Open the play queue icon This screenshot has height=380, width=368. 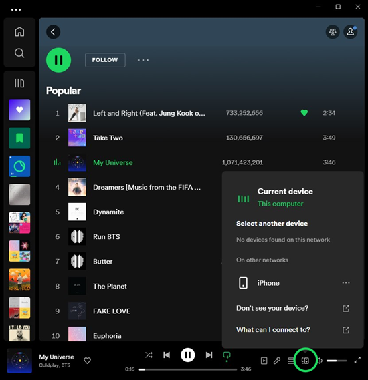(290, 361)
